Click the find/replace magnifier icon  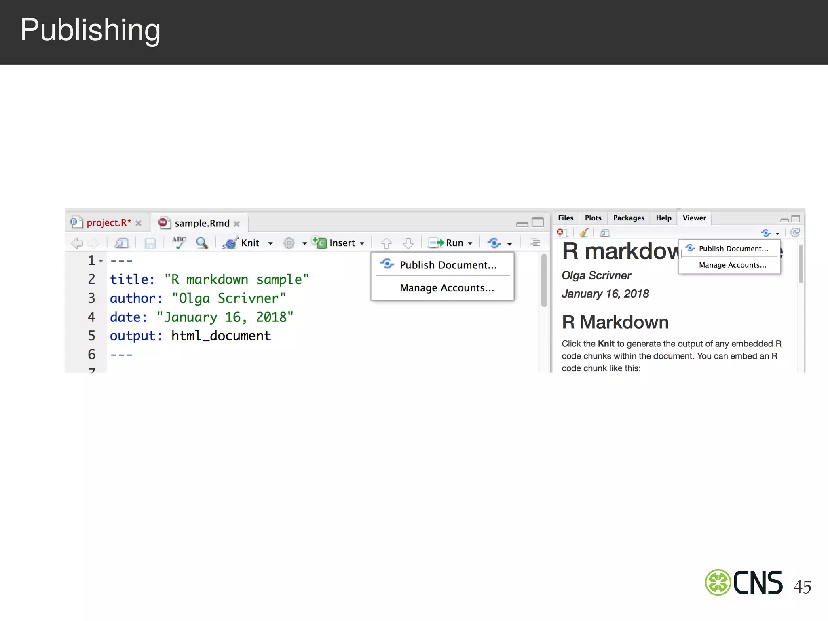click(202, 243)
